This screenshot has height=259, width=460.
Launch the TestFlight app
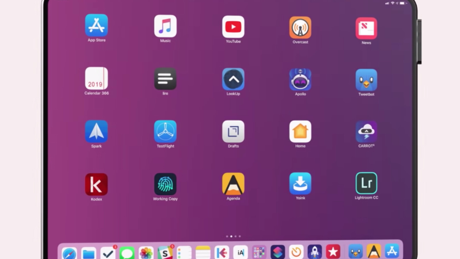[165, 132]
